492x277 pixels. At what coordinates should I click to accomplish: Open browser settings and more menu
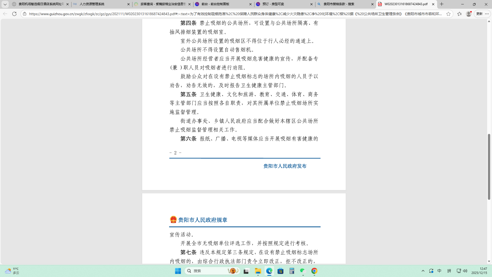tap(487, 14)
